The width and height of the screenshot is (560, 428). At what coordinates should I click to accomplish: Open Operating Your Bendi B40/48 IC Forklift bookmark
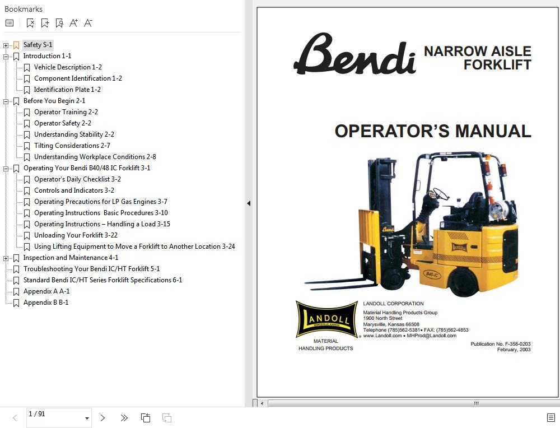point(87,168)
